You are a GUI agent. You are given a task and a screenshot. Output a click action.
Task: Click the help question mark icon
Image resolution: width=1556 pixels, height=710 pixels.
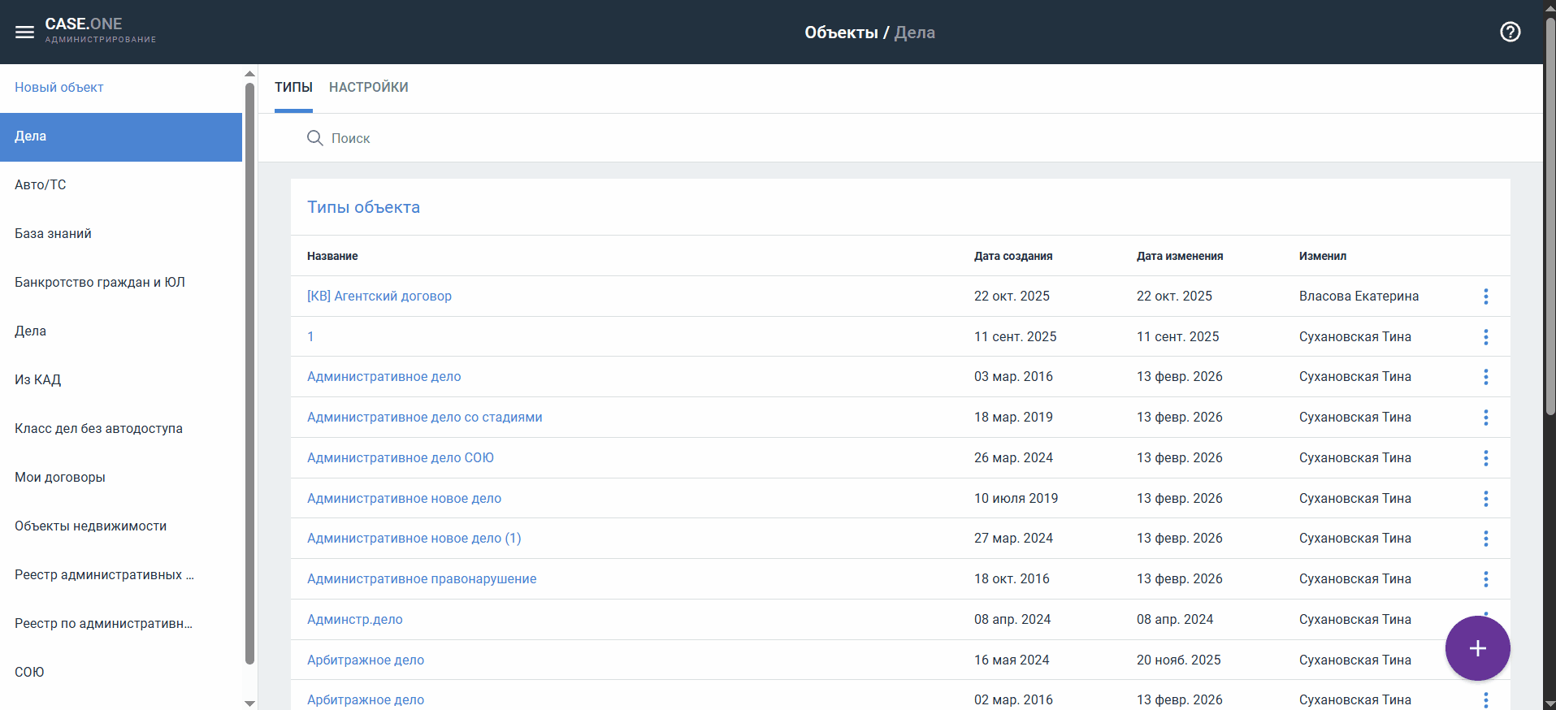coord(1510,32)
